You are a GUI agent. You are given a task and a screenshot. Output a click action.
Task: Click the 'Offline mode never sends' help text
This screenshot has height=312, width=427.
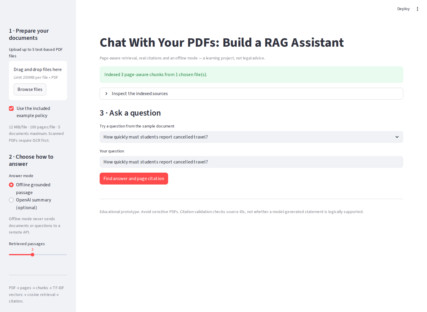[x=34, y=226]
